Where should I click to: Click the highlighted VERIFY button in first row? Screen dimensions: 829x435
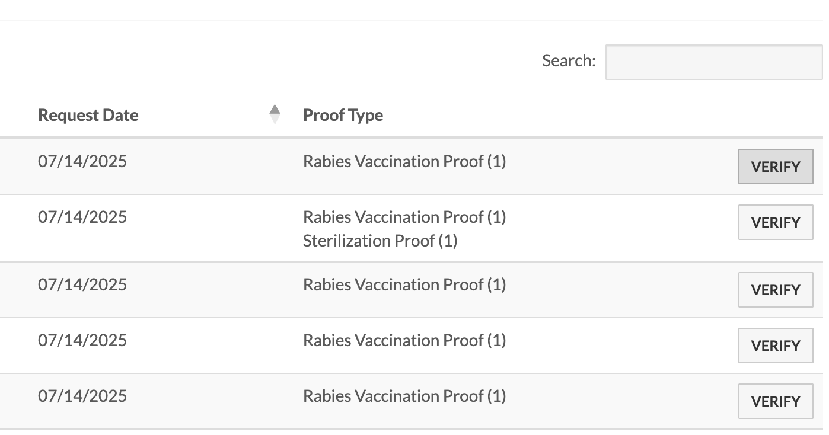[776, 167]
